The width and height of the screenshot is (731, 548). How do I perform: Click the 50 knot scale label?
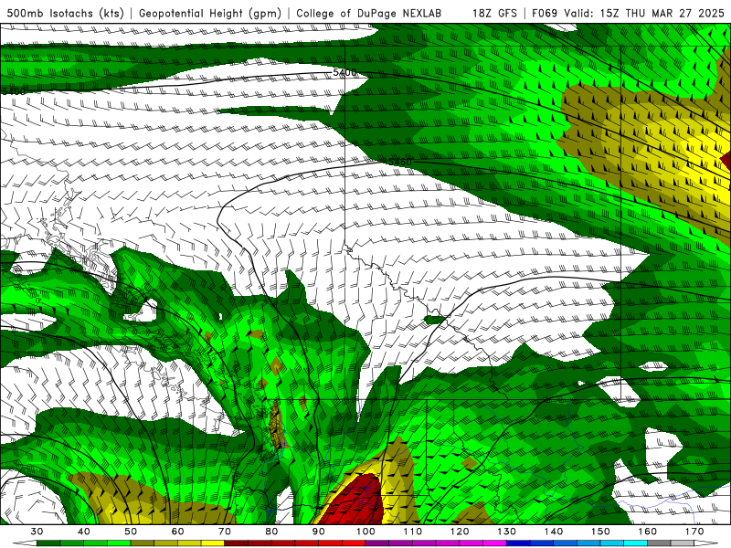[x=131, y=532]
